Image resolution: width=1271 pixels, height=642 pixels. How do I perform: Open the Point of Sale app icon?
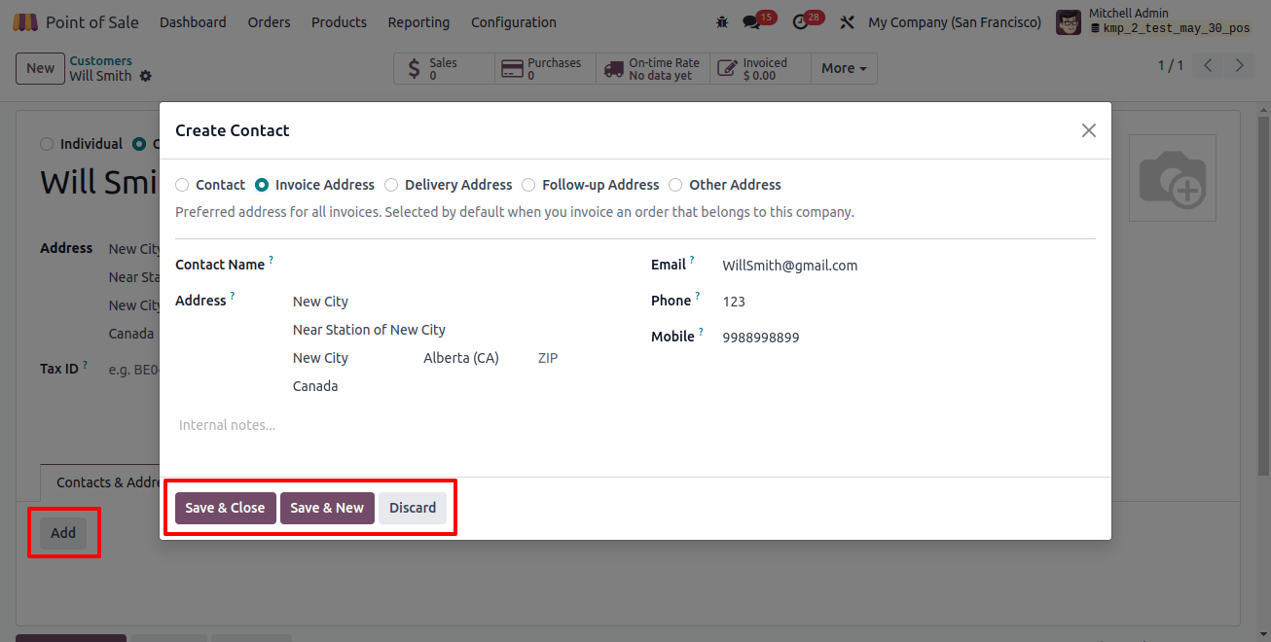(25, 21)
